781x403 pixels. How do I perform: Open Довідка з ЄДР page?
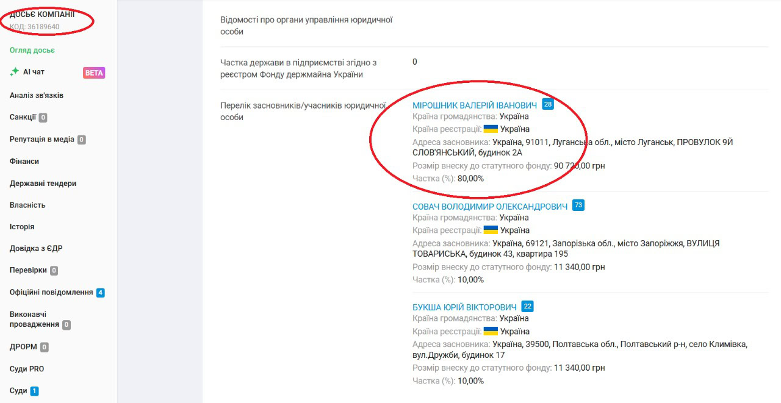36,248
